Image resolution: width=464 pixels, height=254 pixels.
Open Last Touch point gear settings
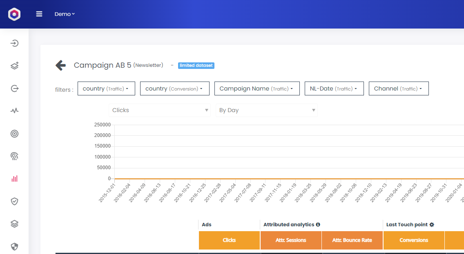coord(432,225)
